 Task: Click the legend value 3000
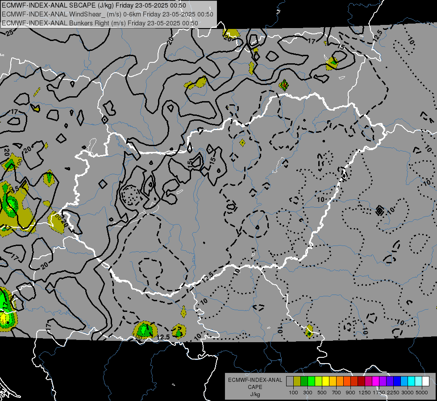coord(408,393)
